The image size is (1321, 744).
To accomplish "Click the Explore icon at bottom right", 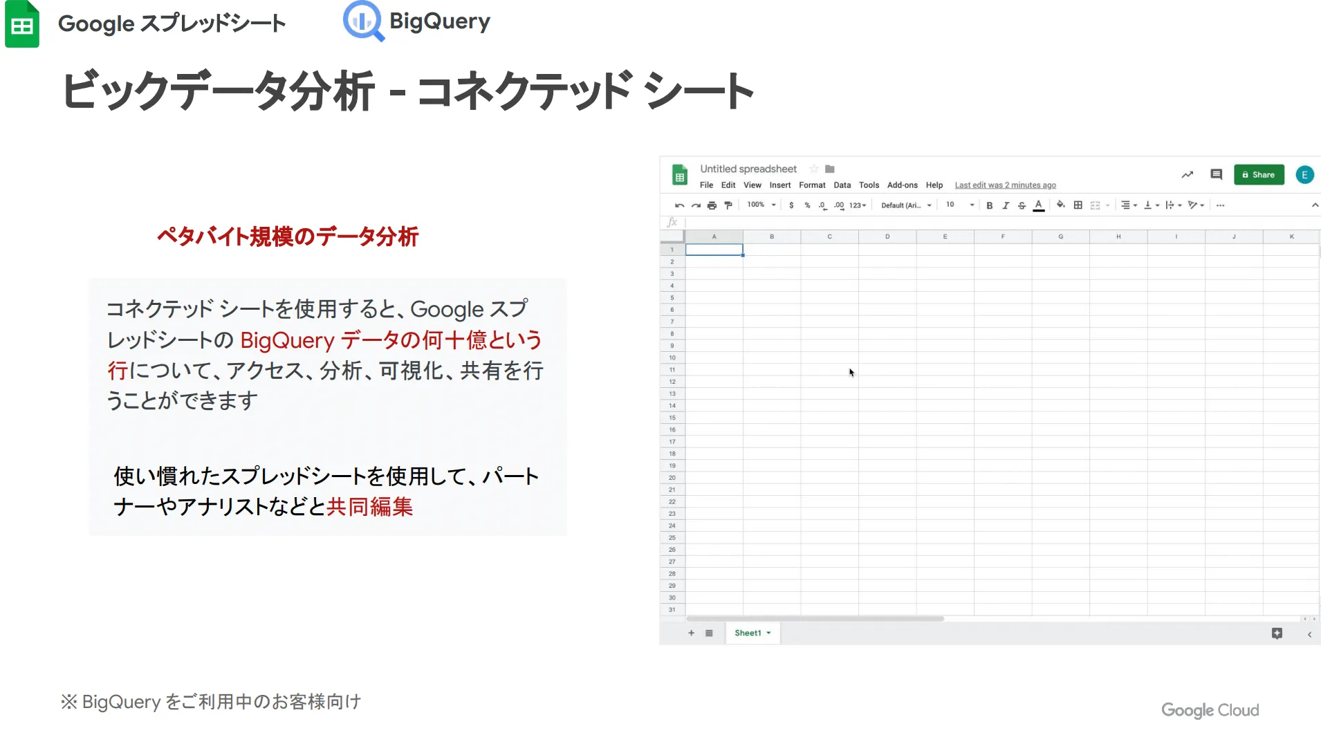I will tap(1277, 633).
